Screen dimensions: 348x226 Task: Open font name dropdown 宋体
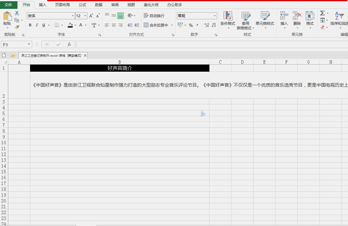click(73, 16)
